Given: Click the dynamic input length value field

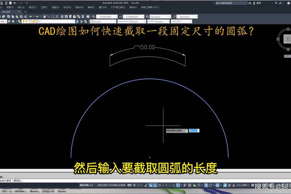Looking at the screenshot, I should click(x=194, y=130).
